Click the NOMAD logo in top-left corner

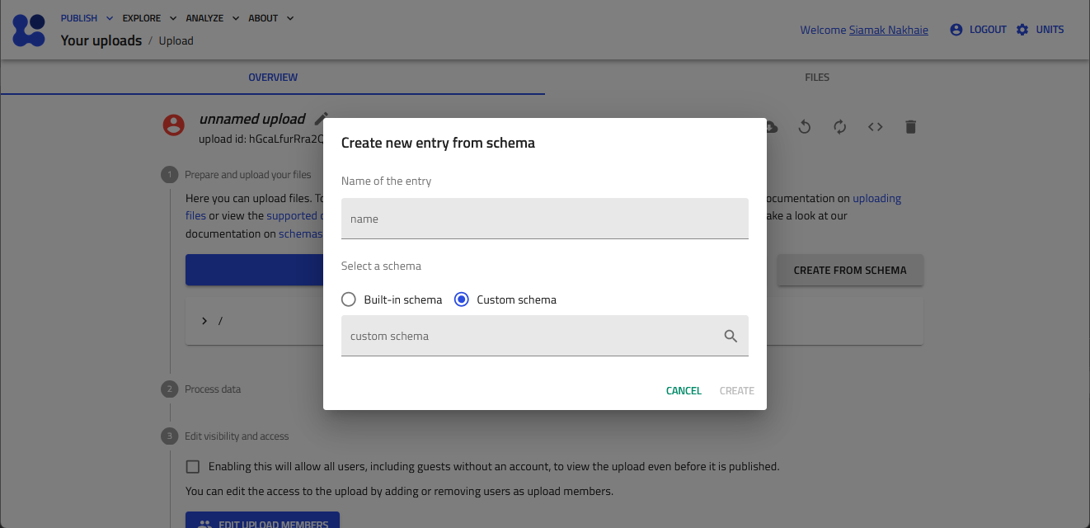(29, 30)
